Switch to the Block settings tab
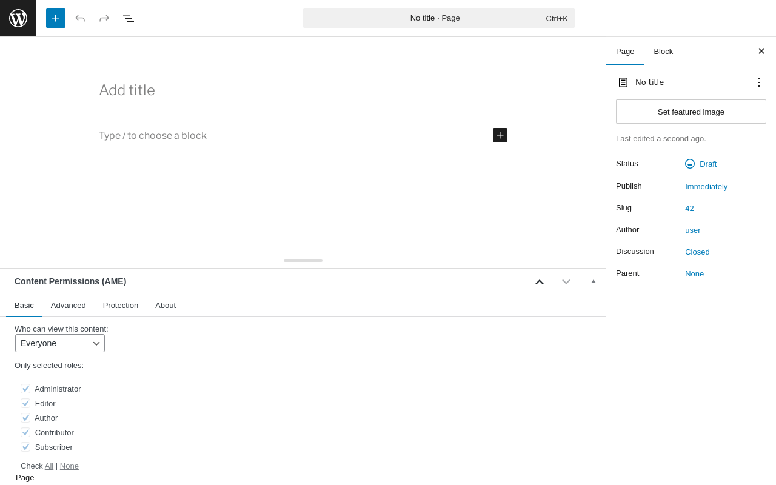Viewport: 776px width, 485px height. click(663, 52)
